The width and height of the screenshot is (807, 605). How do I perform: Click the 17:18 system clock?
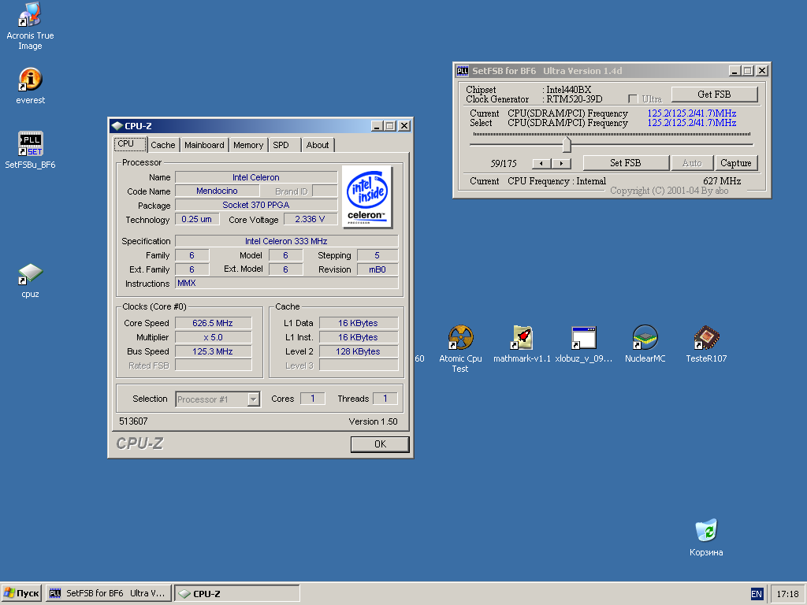tap(787, 594)
